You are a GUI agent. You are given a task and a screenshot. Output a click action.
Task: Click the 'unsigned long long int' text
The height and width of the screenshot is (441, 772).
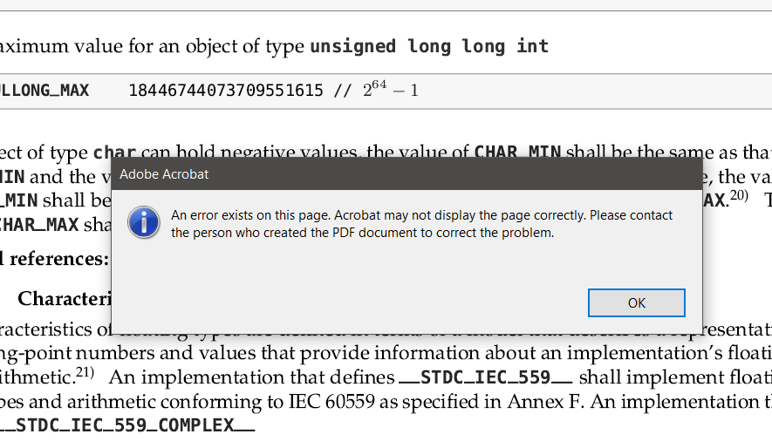(x=429, y=47)
